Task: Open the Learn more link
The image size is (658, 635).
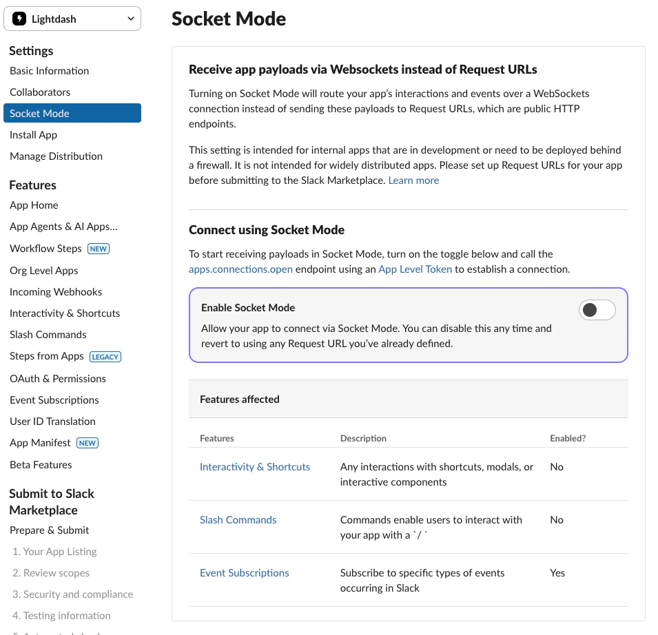Action: pyautogui.click(x=413, y=180)
